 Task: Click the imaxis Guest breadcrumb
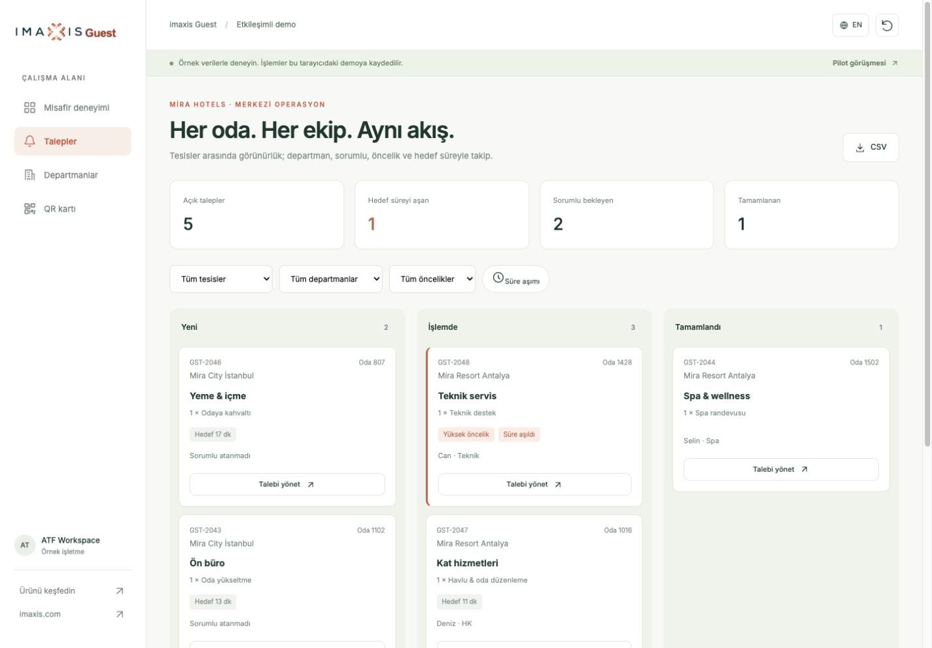[x=193, y=25]
